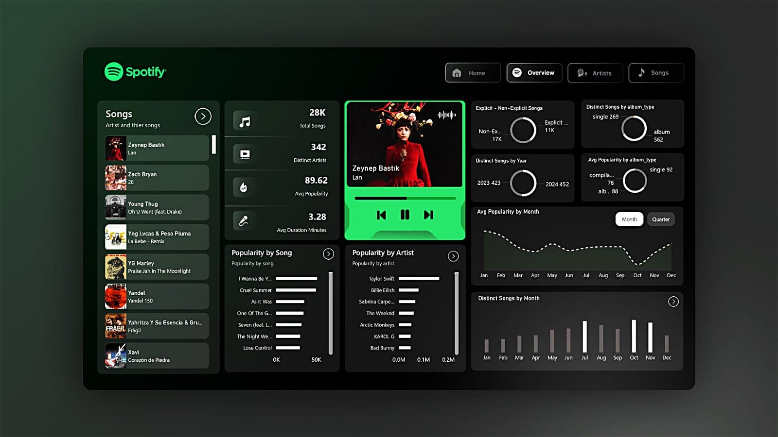The width and height of the screenshot is (778, 437).
Task: Skip to next track
Action: 428,215
